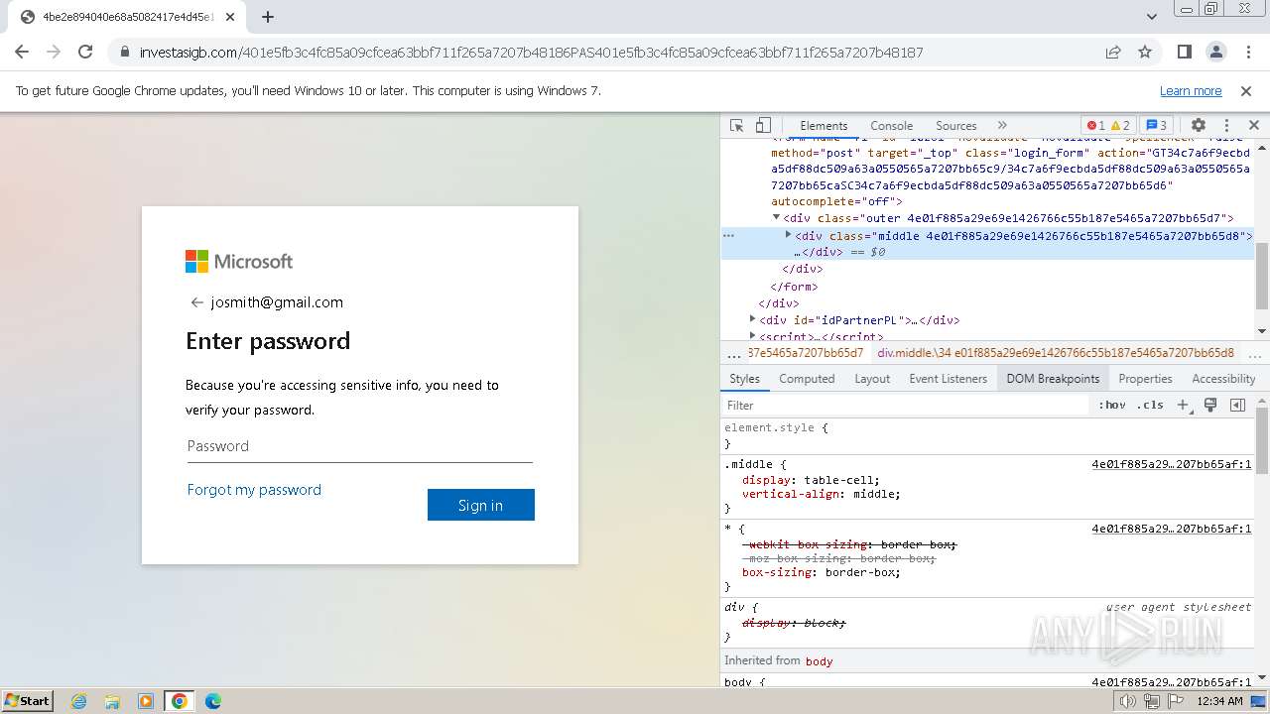The width and height of the screenshot is (1270, 714).
Task: Click display: table-cell declaration
Action: coord(811,480)
